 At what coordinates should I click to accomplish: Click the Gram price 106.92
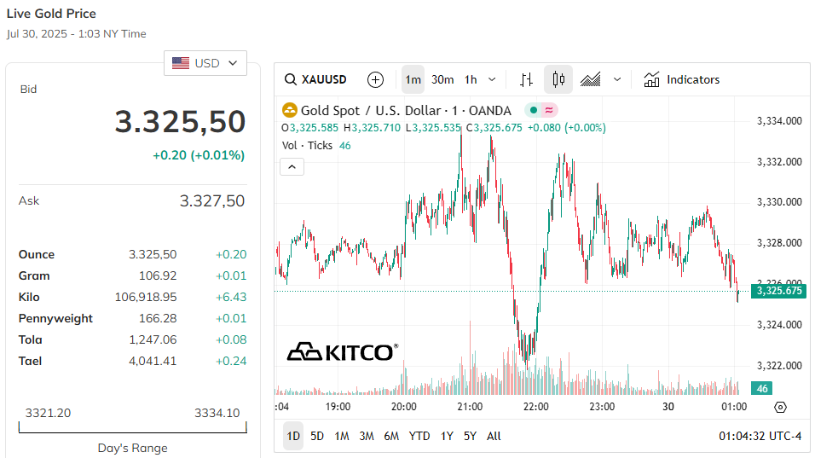point(158,275)
